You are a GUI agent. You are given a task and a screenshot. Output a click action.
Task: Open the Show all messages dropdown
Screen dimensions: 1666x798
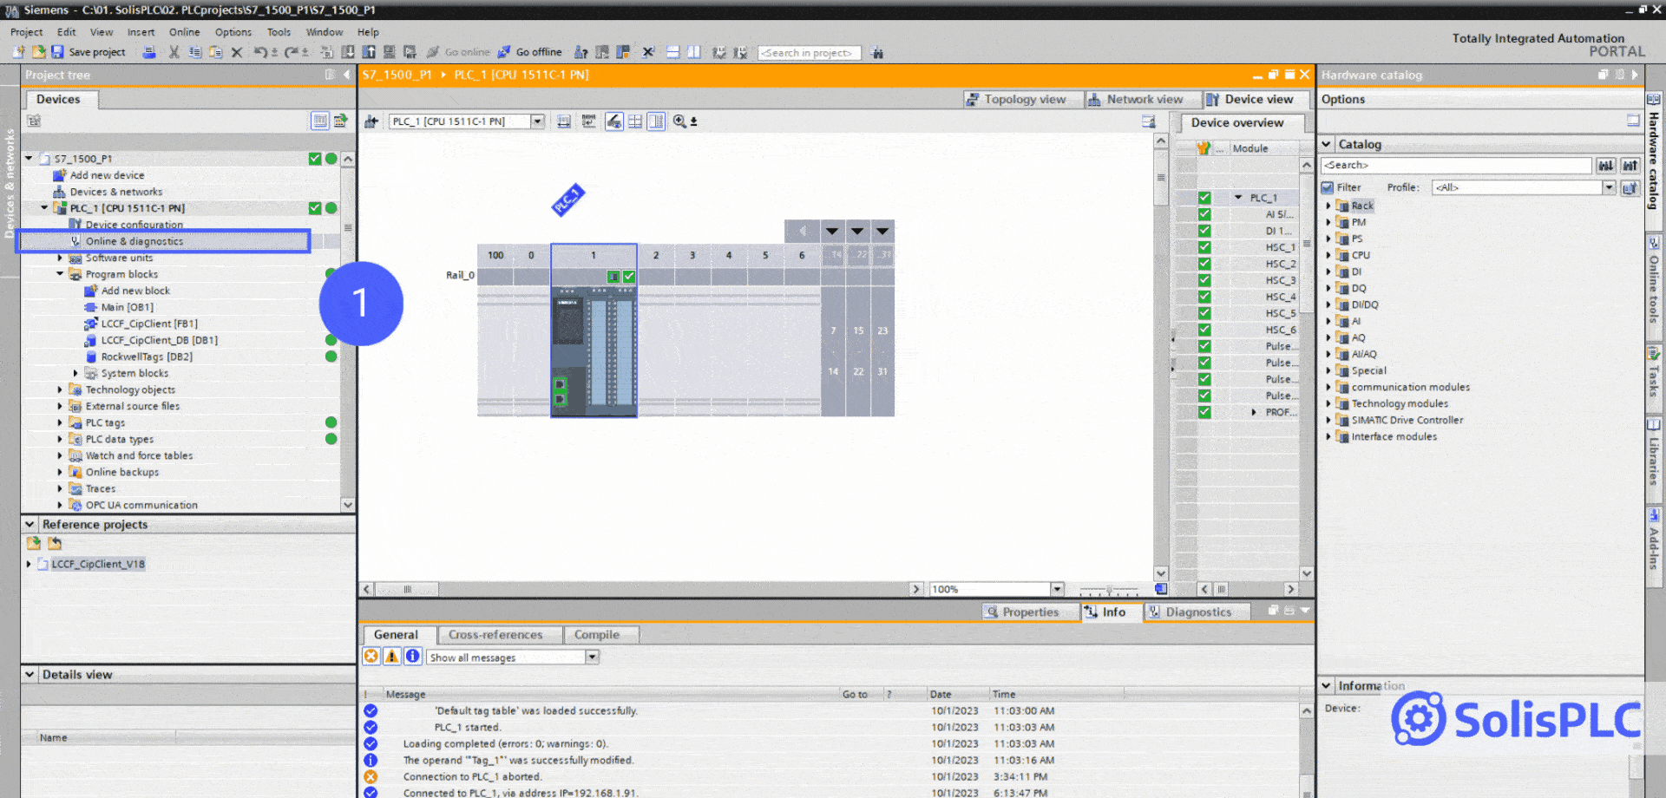pos(592,657)
